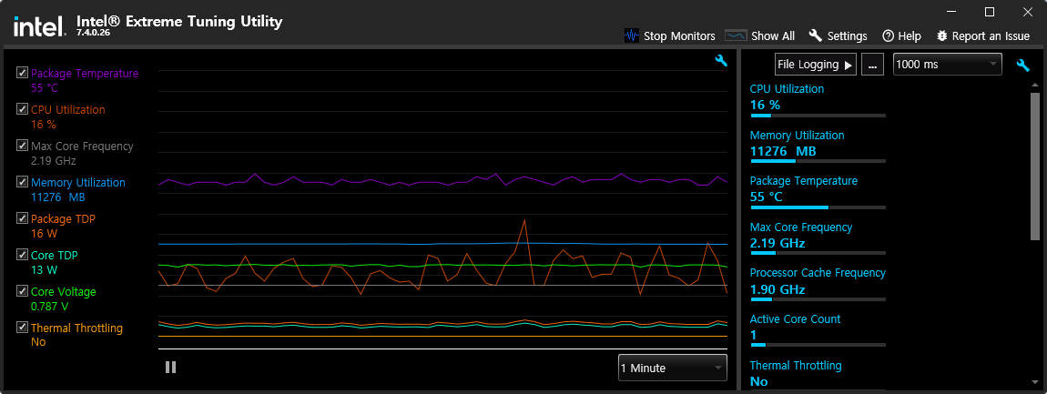
Task: Open Settings via the wrench icon
Action: point(816,35)
